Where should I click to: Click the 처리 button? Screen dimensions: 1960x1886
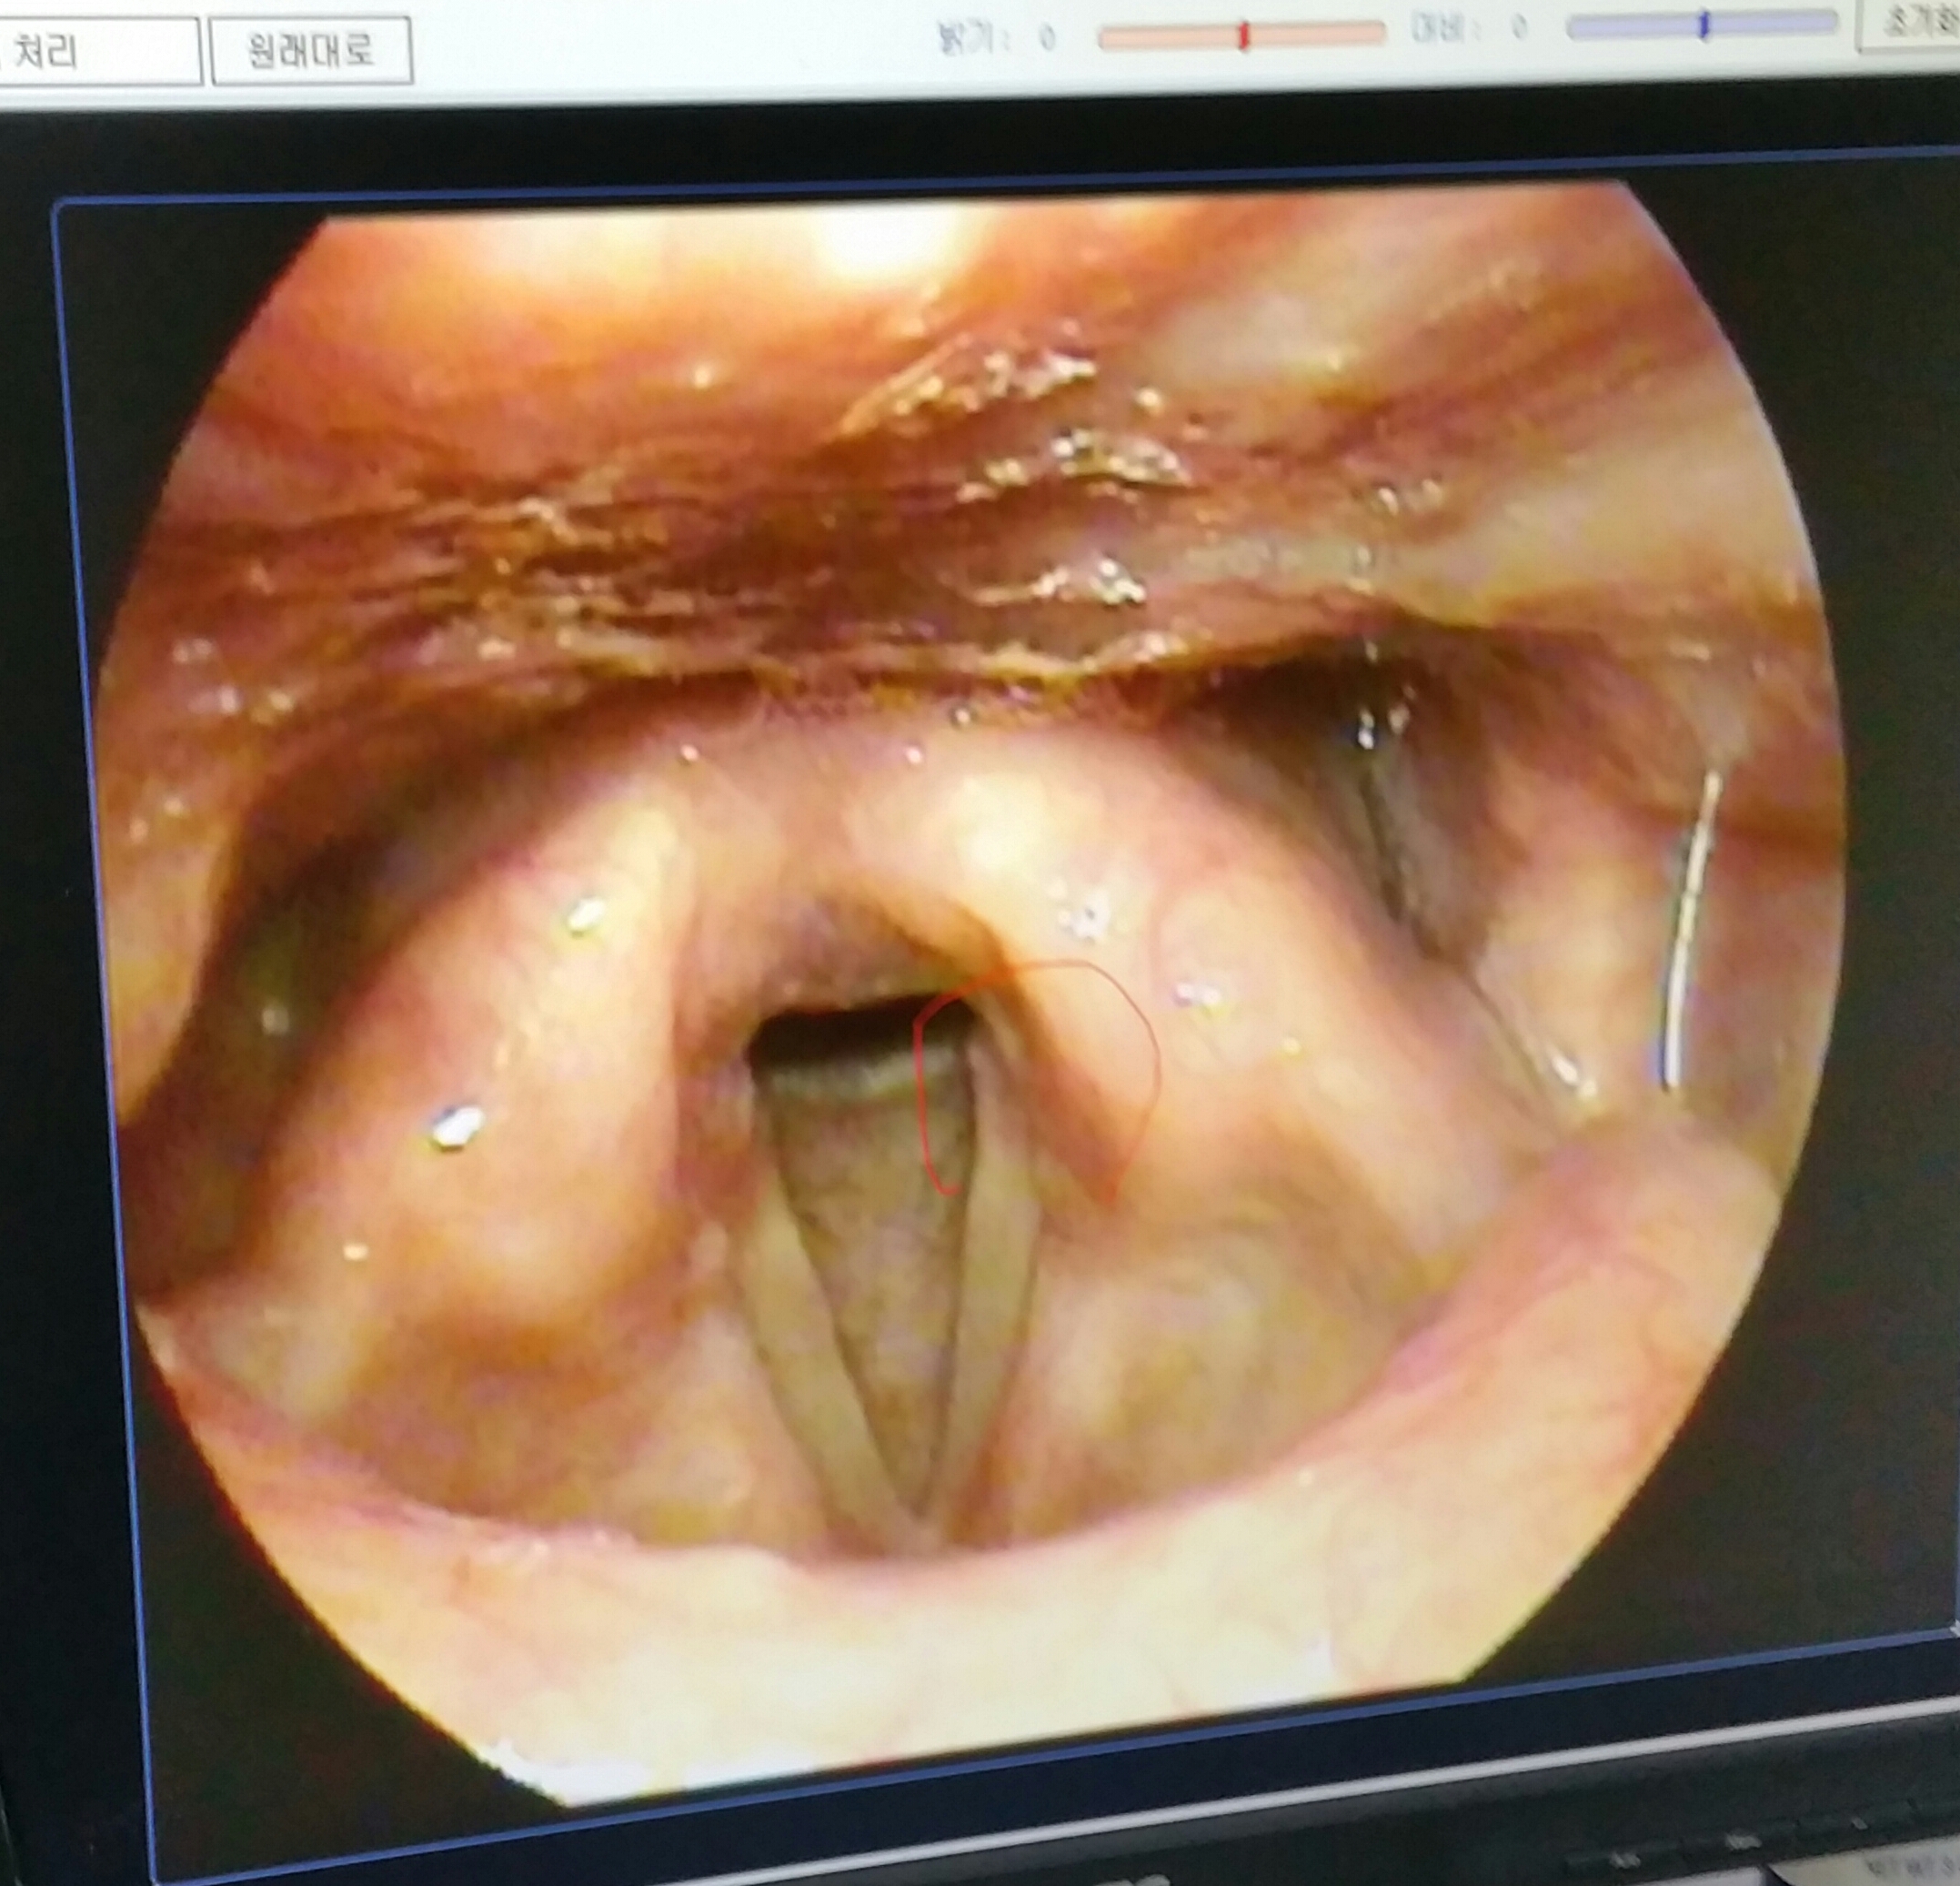(60, 50)
